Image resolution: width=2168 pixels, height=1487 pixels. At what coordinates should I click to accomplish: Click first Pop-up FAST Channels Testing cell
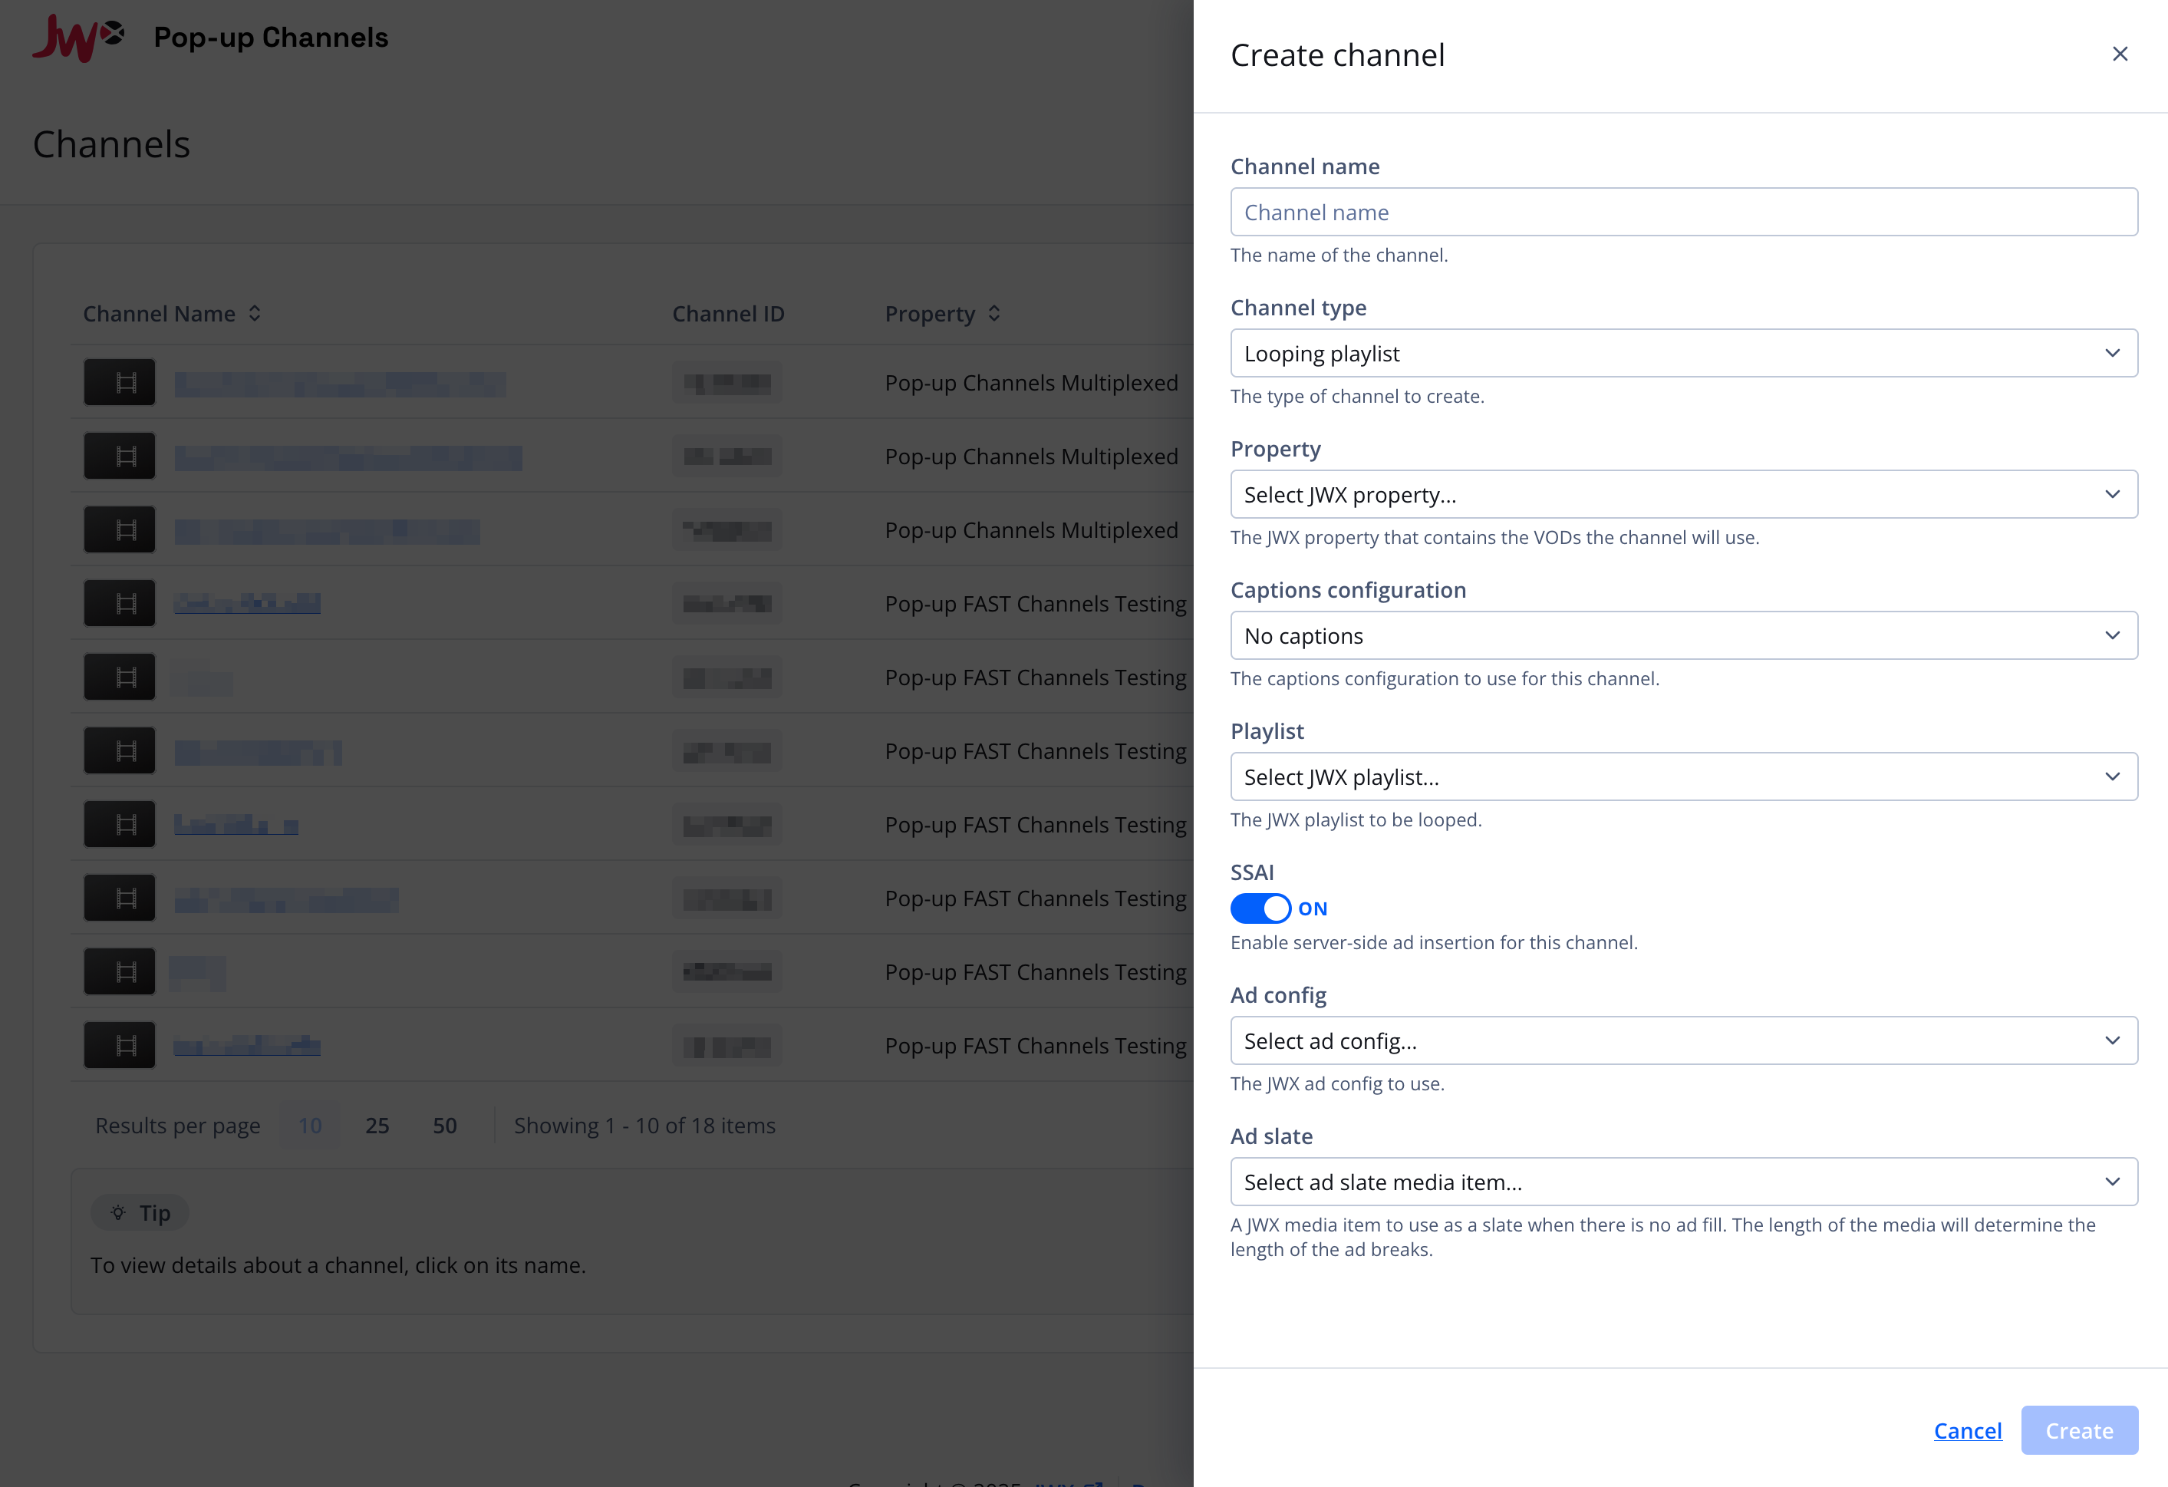[x=1036, y=604]
